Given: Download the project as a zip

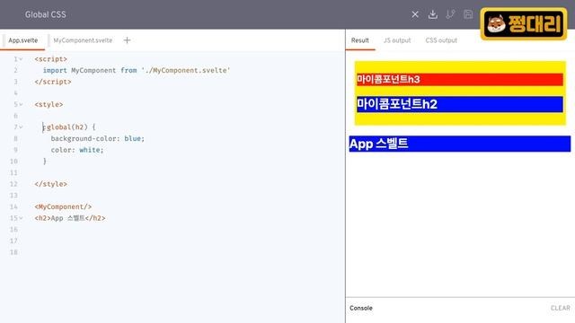Looking at the screenshot, I should click(433, 14).
